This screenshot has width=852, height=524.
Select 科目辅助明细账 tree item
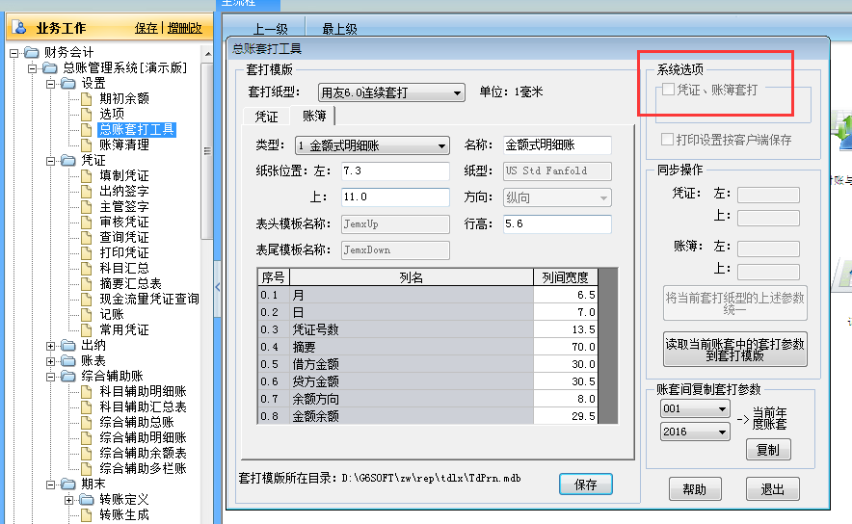[x=143, y=391]
